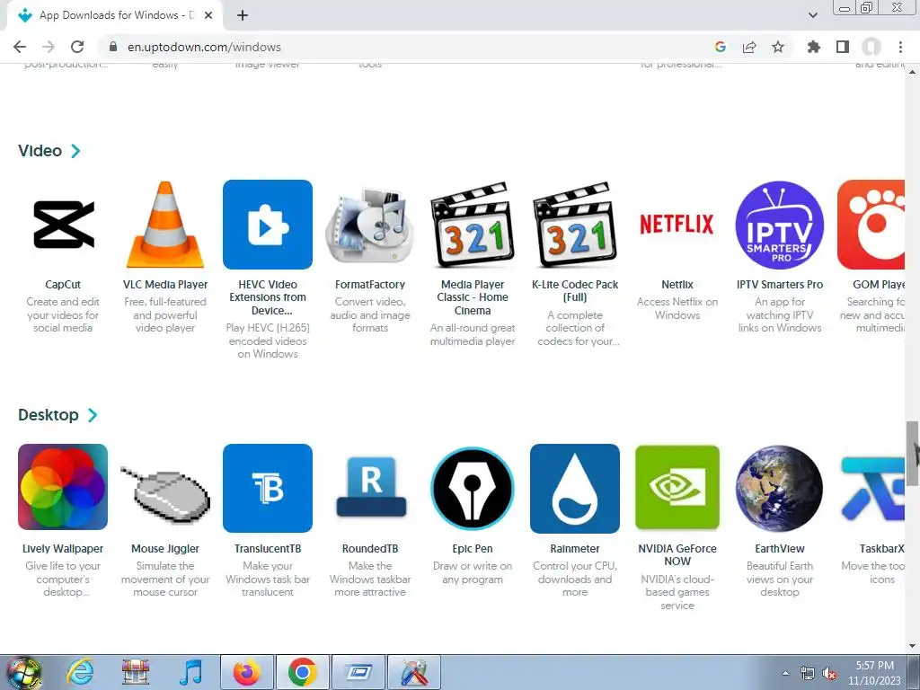Open the Chrome three-dot menu
Screen dimensions: 920x690
pos(900,47)
